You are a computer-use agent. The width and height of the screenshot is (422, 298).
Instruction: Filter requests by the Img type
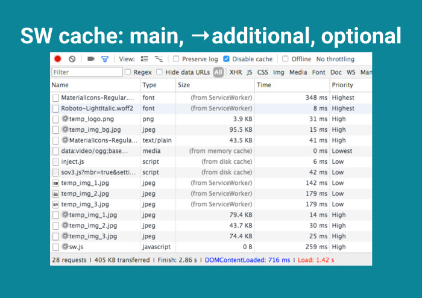pyautogui.click(x=279, y=72)
